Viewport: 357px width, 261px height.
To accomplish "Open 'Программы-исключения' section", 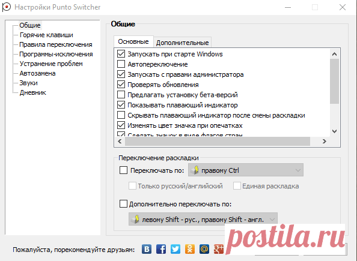I will 56,54.
